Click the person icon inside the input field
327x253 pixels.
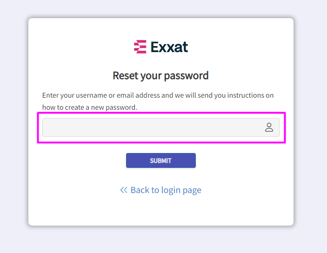(269, 127)
